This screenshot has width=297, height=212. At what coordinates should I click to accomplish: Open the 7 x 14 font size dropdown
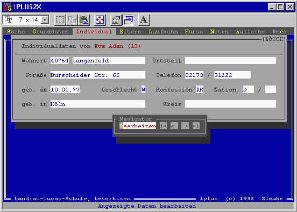[45, 20]
